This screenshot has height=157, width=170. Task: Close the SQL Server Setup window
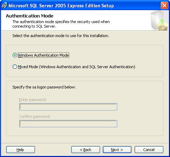(x=164, y=6)
